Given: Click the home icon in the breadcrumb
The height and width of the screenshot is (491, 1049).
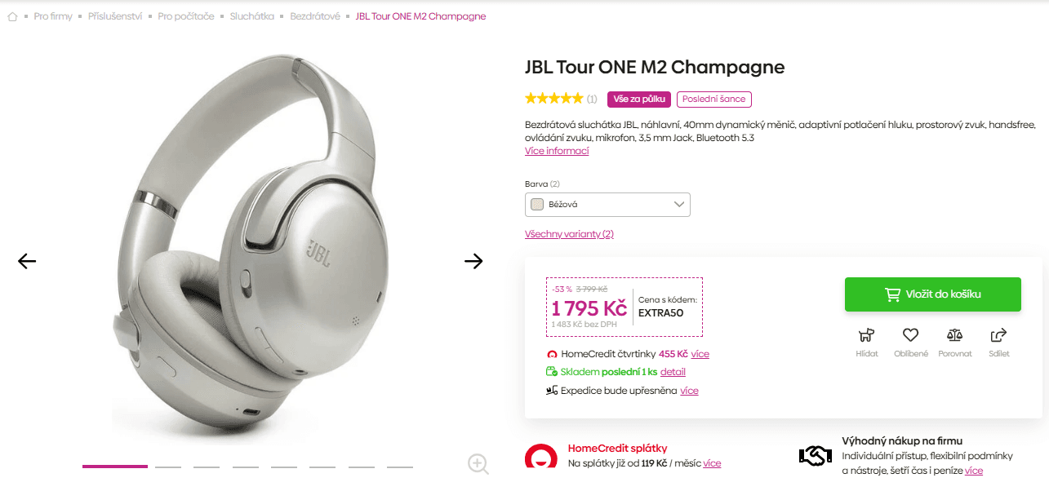Looking at the screenshot, I should click(12, 15).
